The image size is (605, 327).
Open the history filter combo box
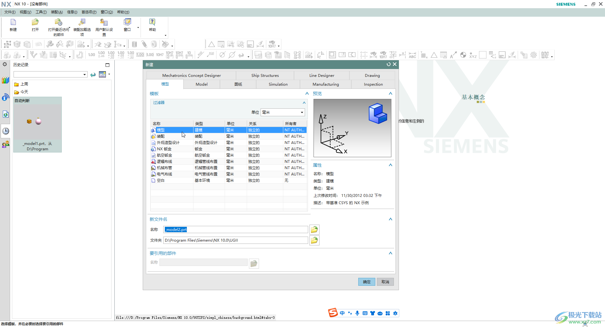click(x=50, y=74)
